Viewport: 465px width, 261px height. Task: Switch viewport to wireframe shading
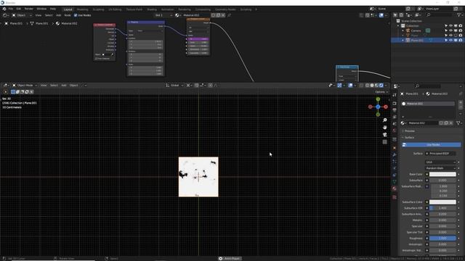(x=367, y=86)
